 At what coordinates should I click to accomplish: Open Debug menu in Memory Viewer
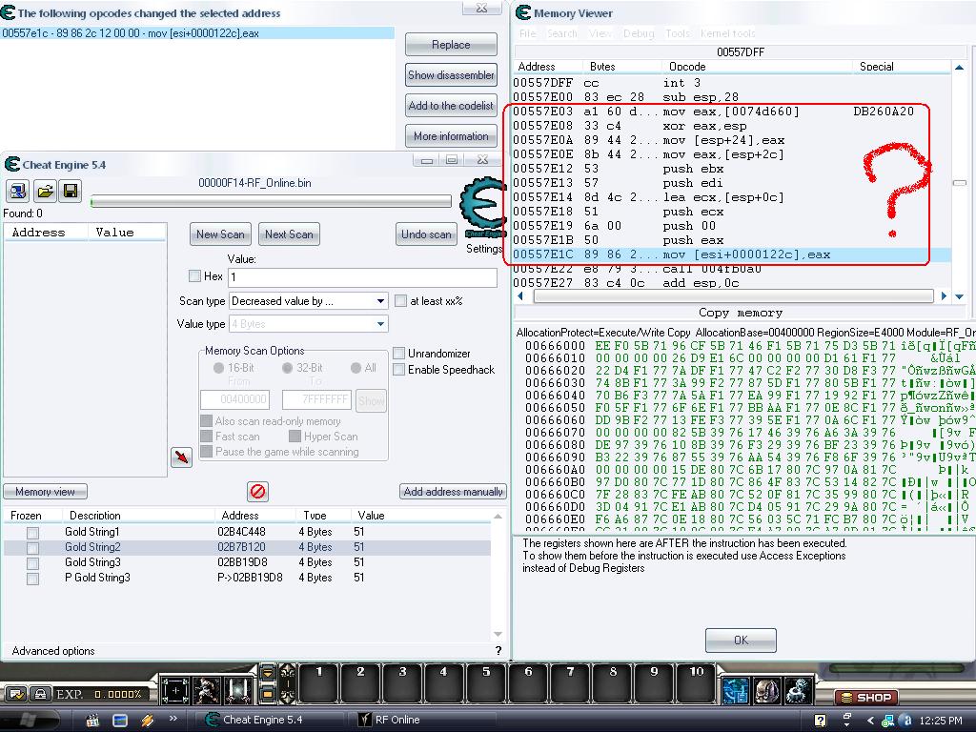click(639, 33)
